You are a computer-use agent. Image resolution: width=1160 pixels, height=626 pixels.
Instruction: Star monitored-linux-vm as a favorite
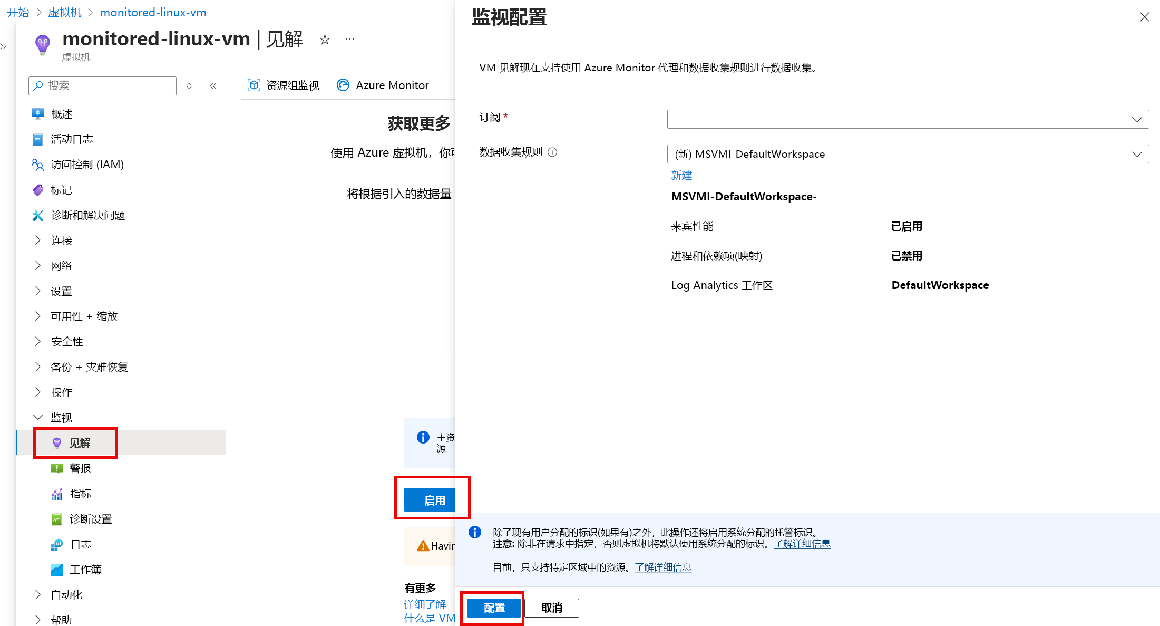coord(325,39)
